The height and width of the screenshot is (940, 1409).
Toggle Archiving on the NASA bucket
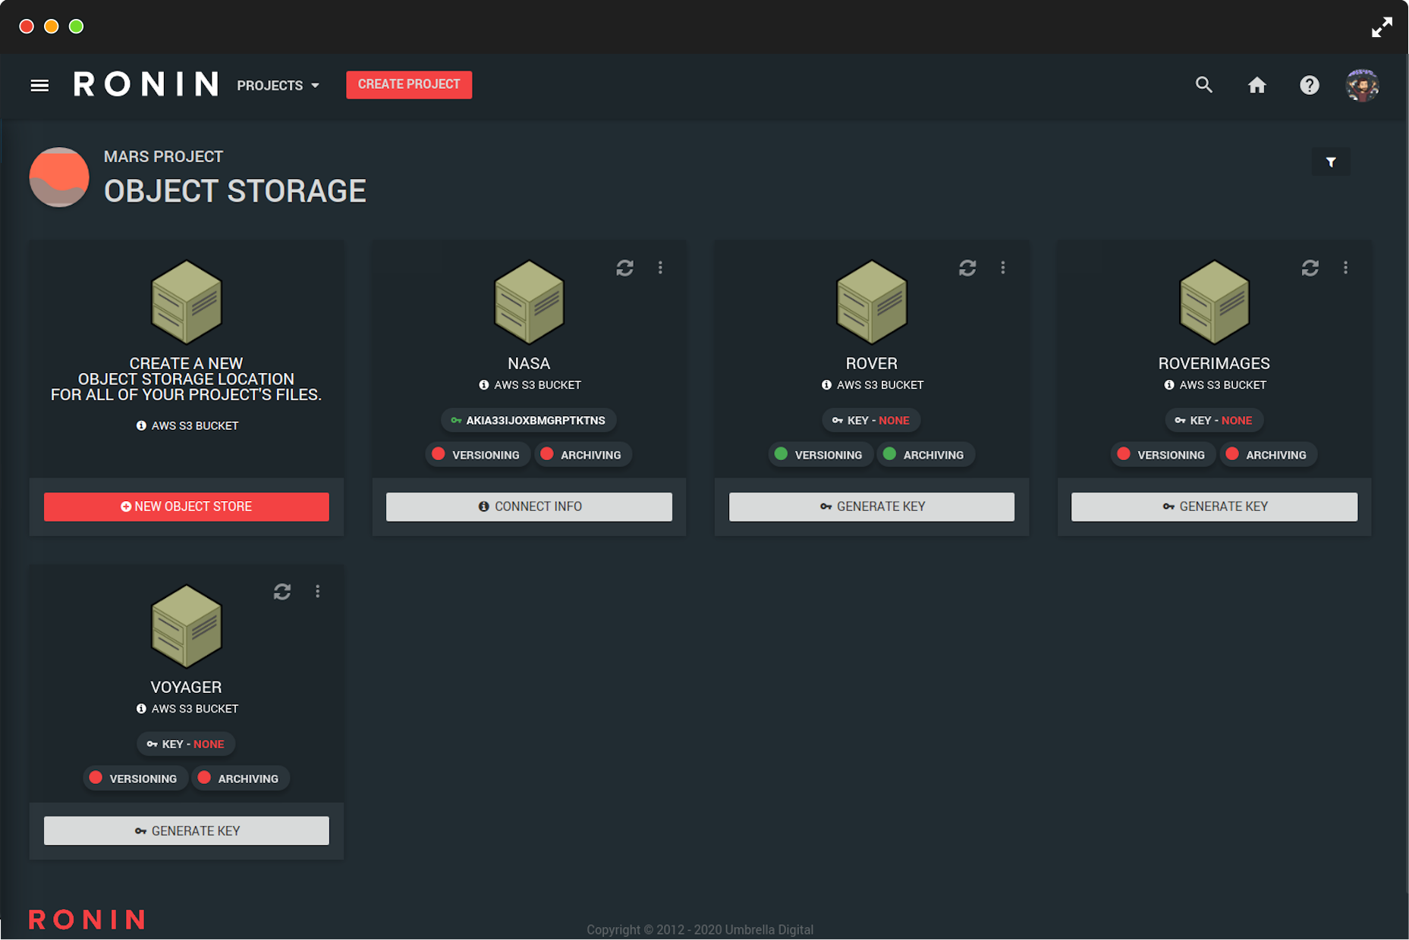[581, 455]
